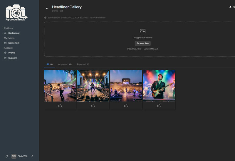This screenshot has height=161, width=235.
Task: Click the Headliner Gallery title
Action: [67, 7]
